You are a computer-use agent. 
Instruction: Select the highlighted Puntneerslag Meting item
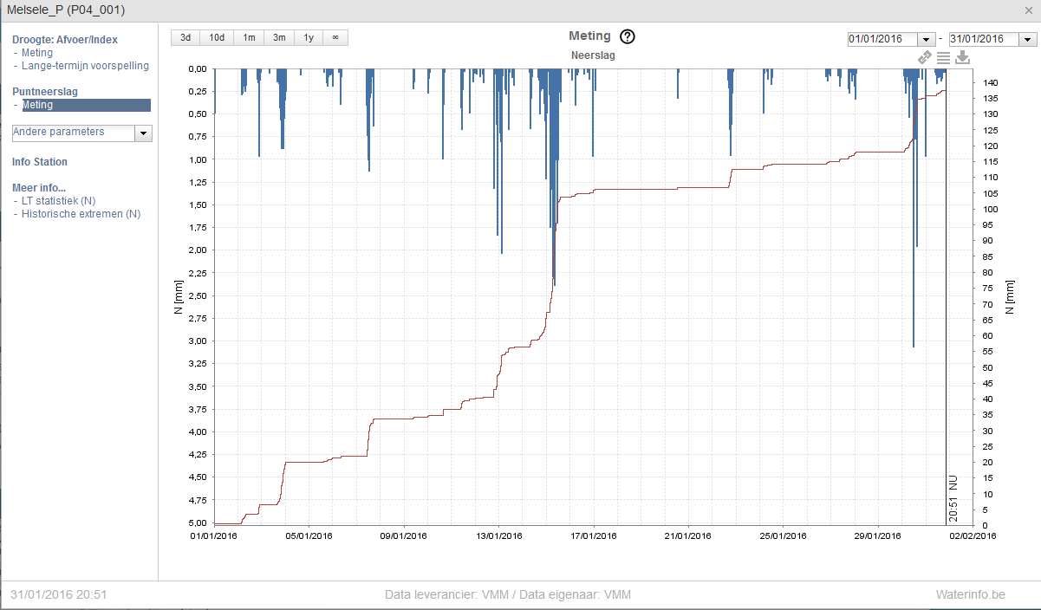(86, 105)
